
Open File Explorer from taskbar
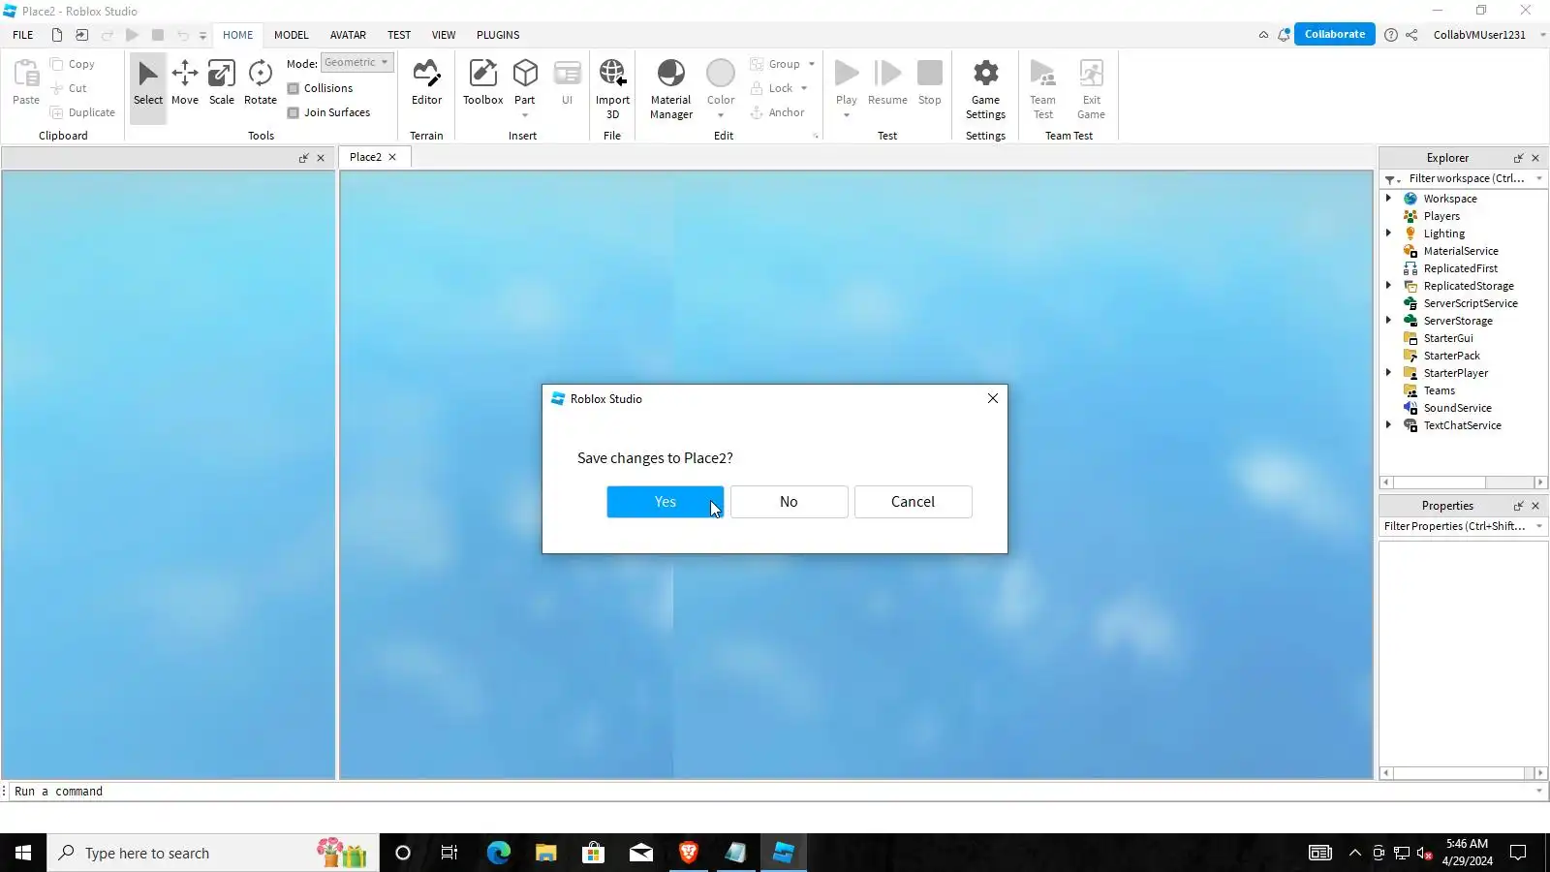click(545, 853)
